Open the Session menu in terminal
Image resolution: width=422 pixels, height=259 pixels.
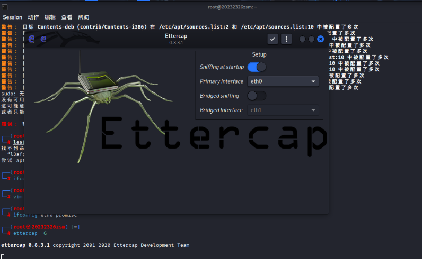12,17
